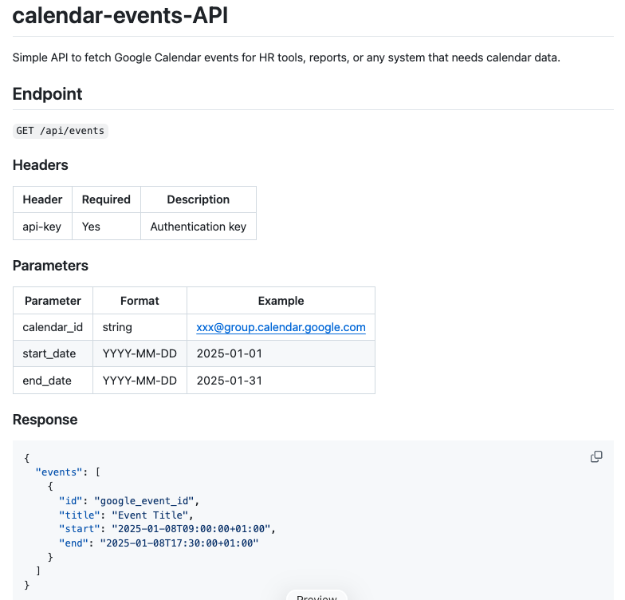Click the start_date parameter cell
Viewport: 625px width, 600px height.
click(47, 353)
